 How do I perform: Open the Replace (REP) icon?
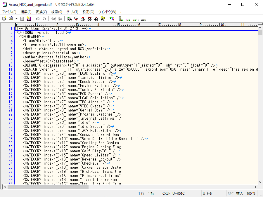(x=89, y=19)
